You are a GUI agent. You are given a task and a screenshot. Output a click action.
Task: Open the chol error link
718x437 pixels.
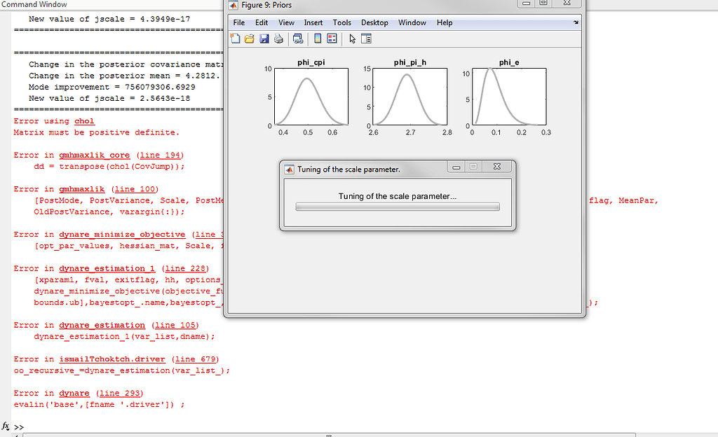click(x=83, y=120)
